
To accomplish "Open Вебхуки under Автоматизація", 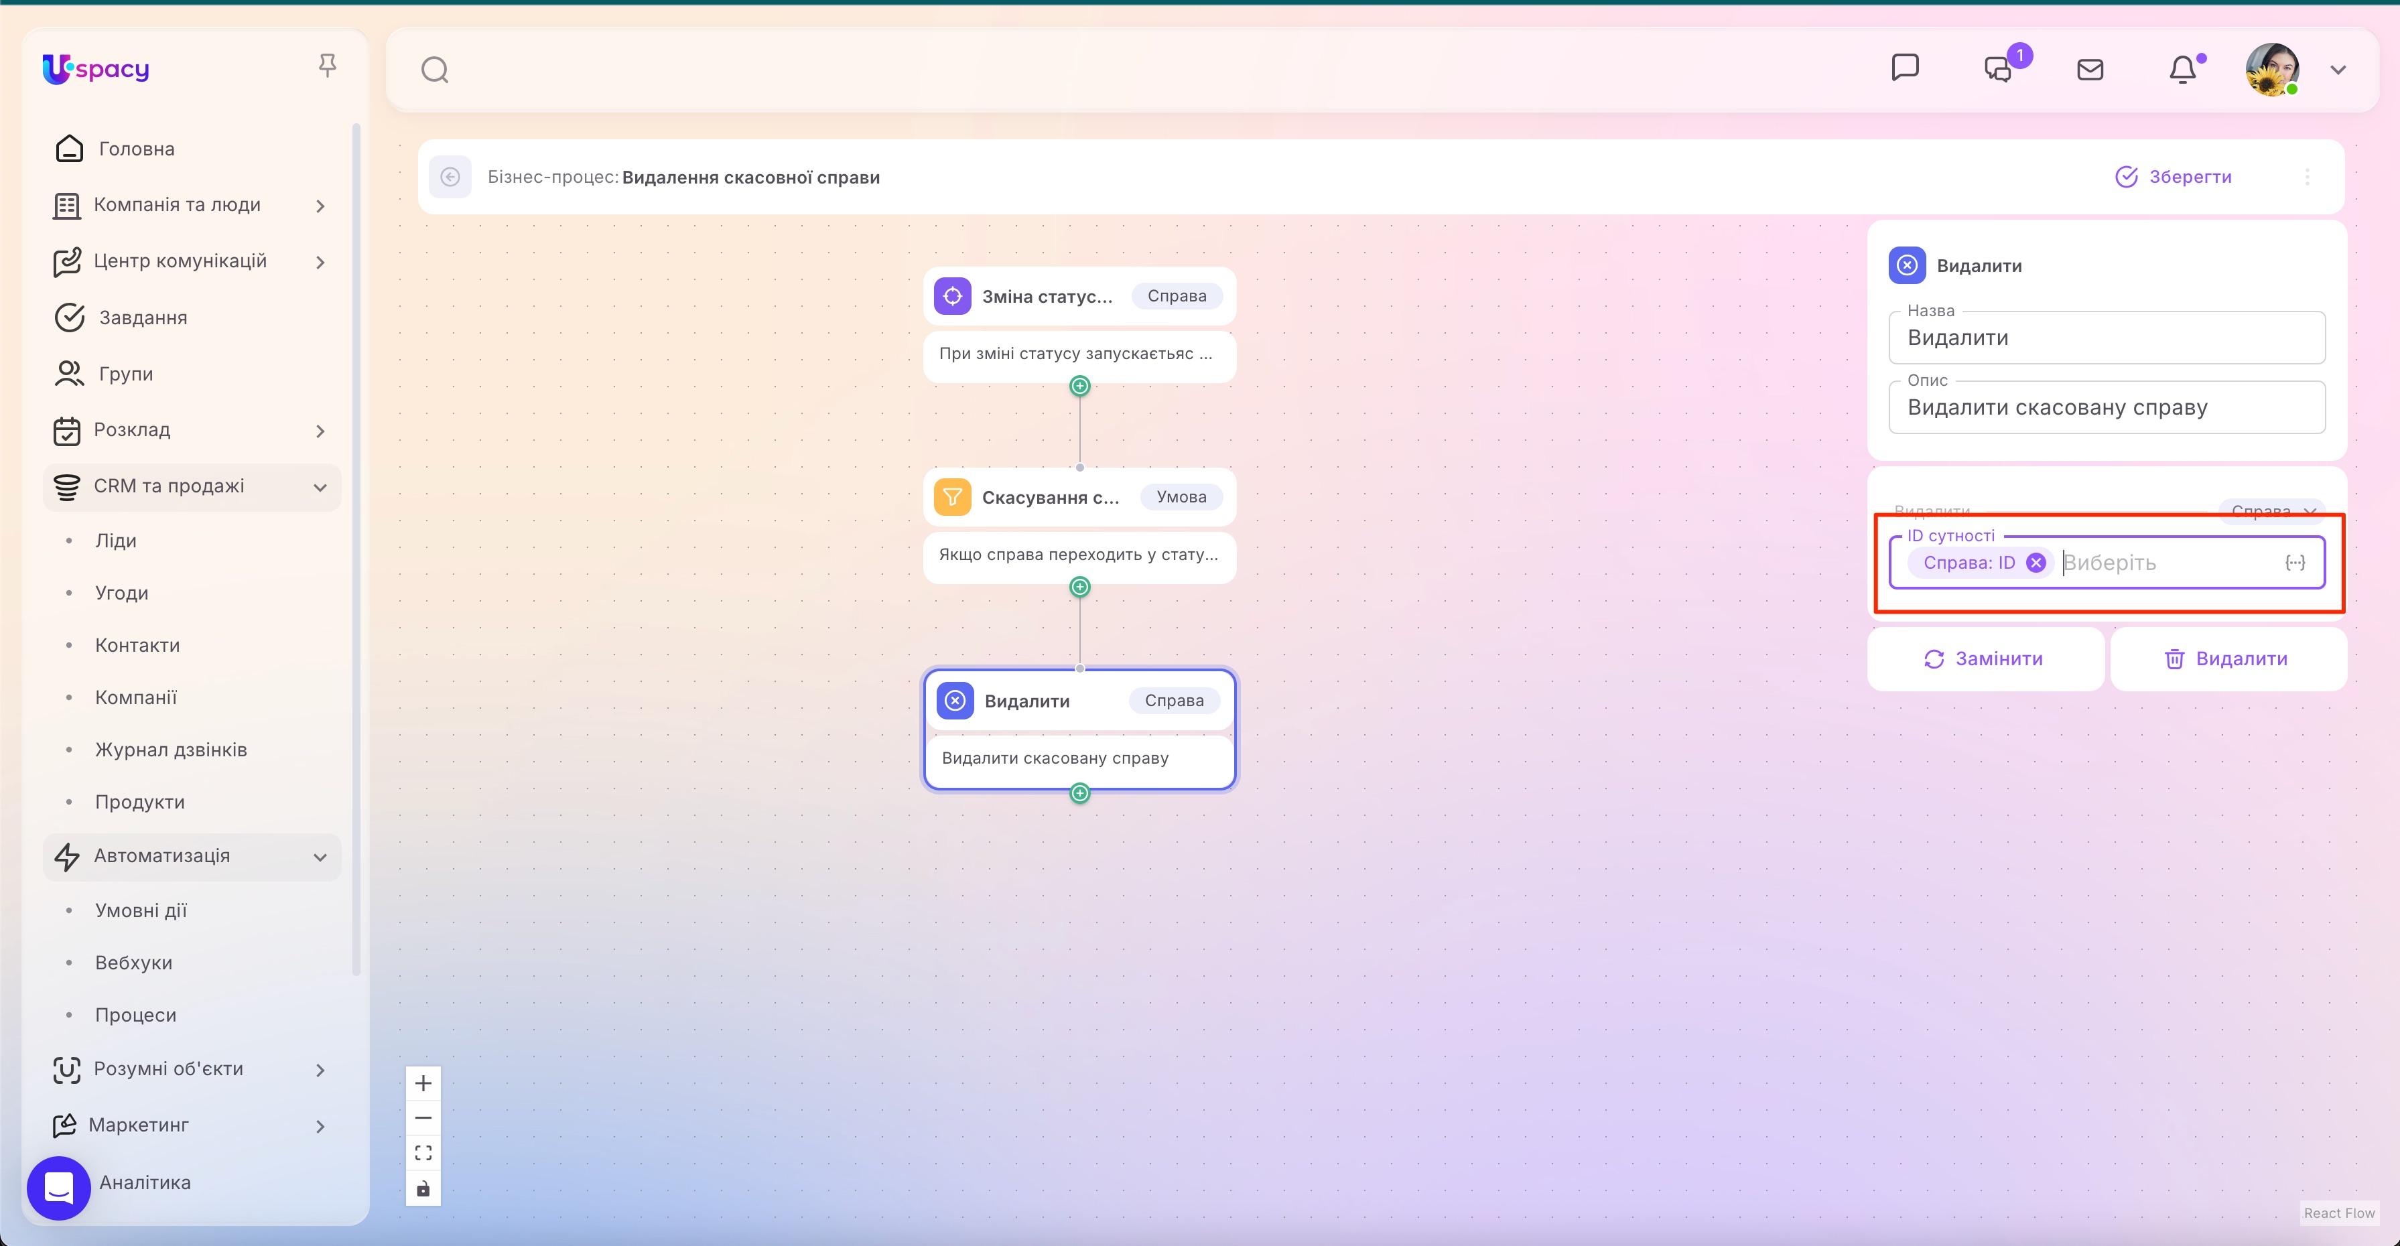I will click(134, 962).
